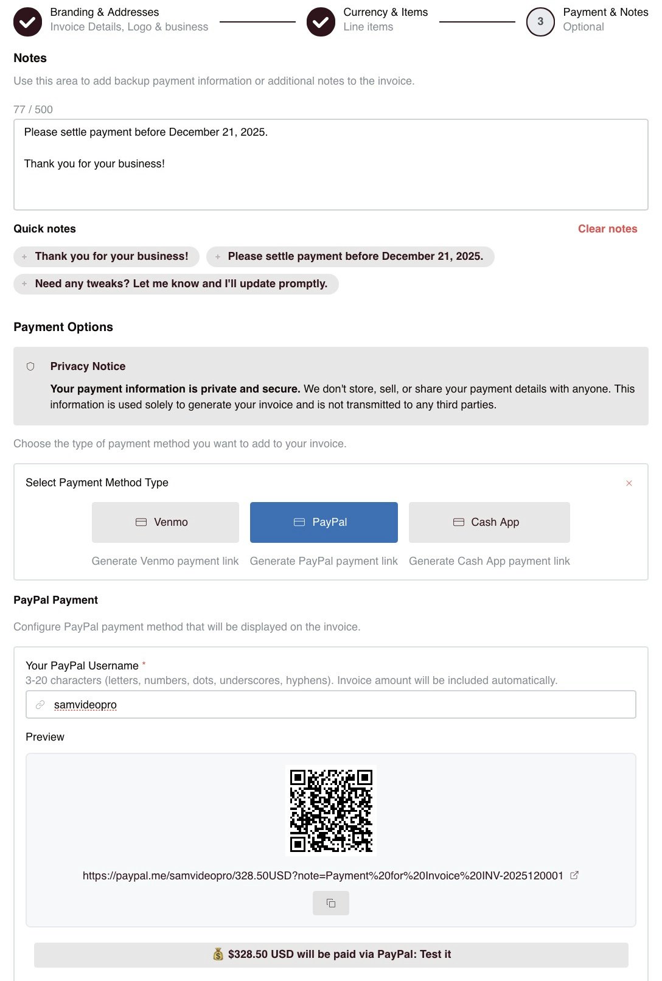Click the PayPal QR code preview
This screenshot has width=662, height=981.
[330, 810]
